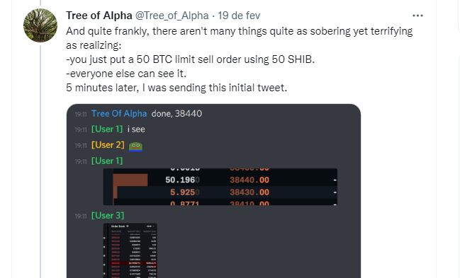Click the 'done, 38440' chat message
This screenshot has width=460, height=278.
(176, 114)
